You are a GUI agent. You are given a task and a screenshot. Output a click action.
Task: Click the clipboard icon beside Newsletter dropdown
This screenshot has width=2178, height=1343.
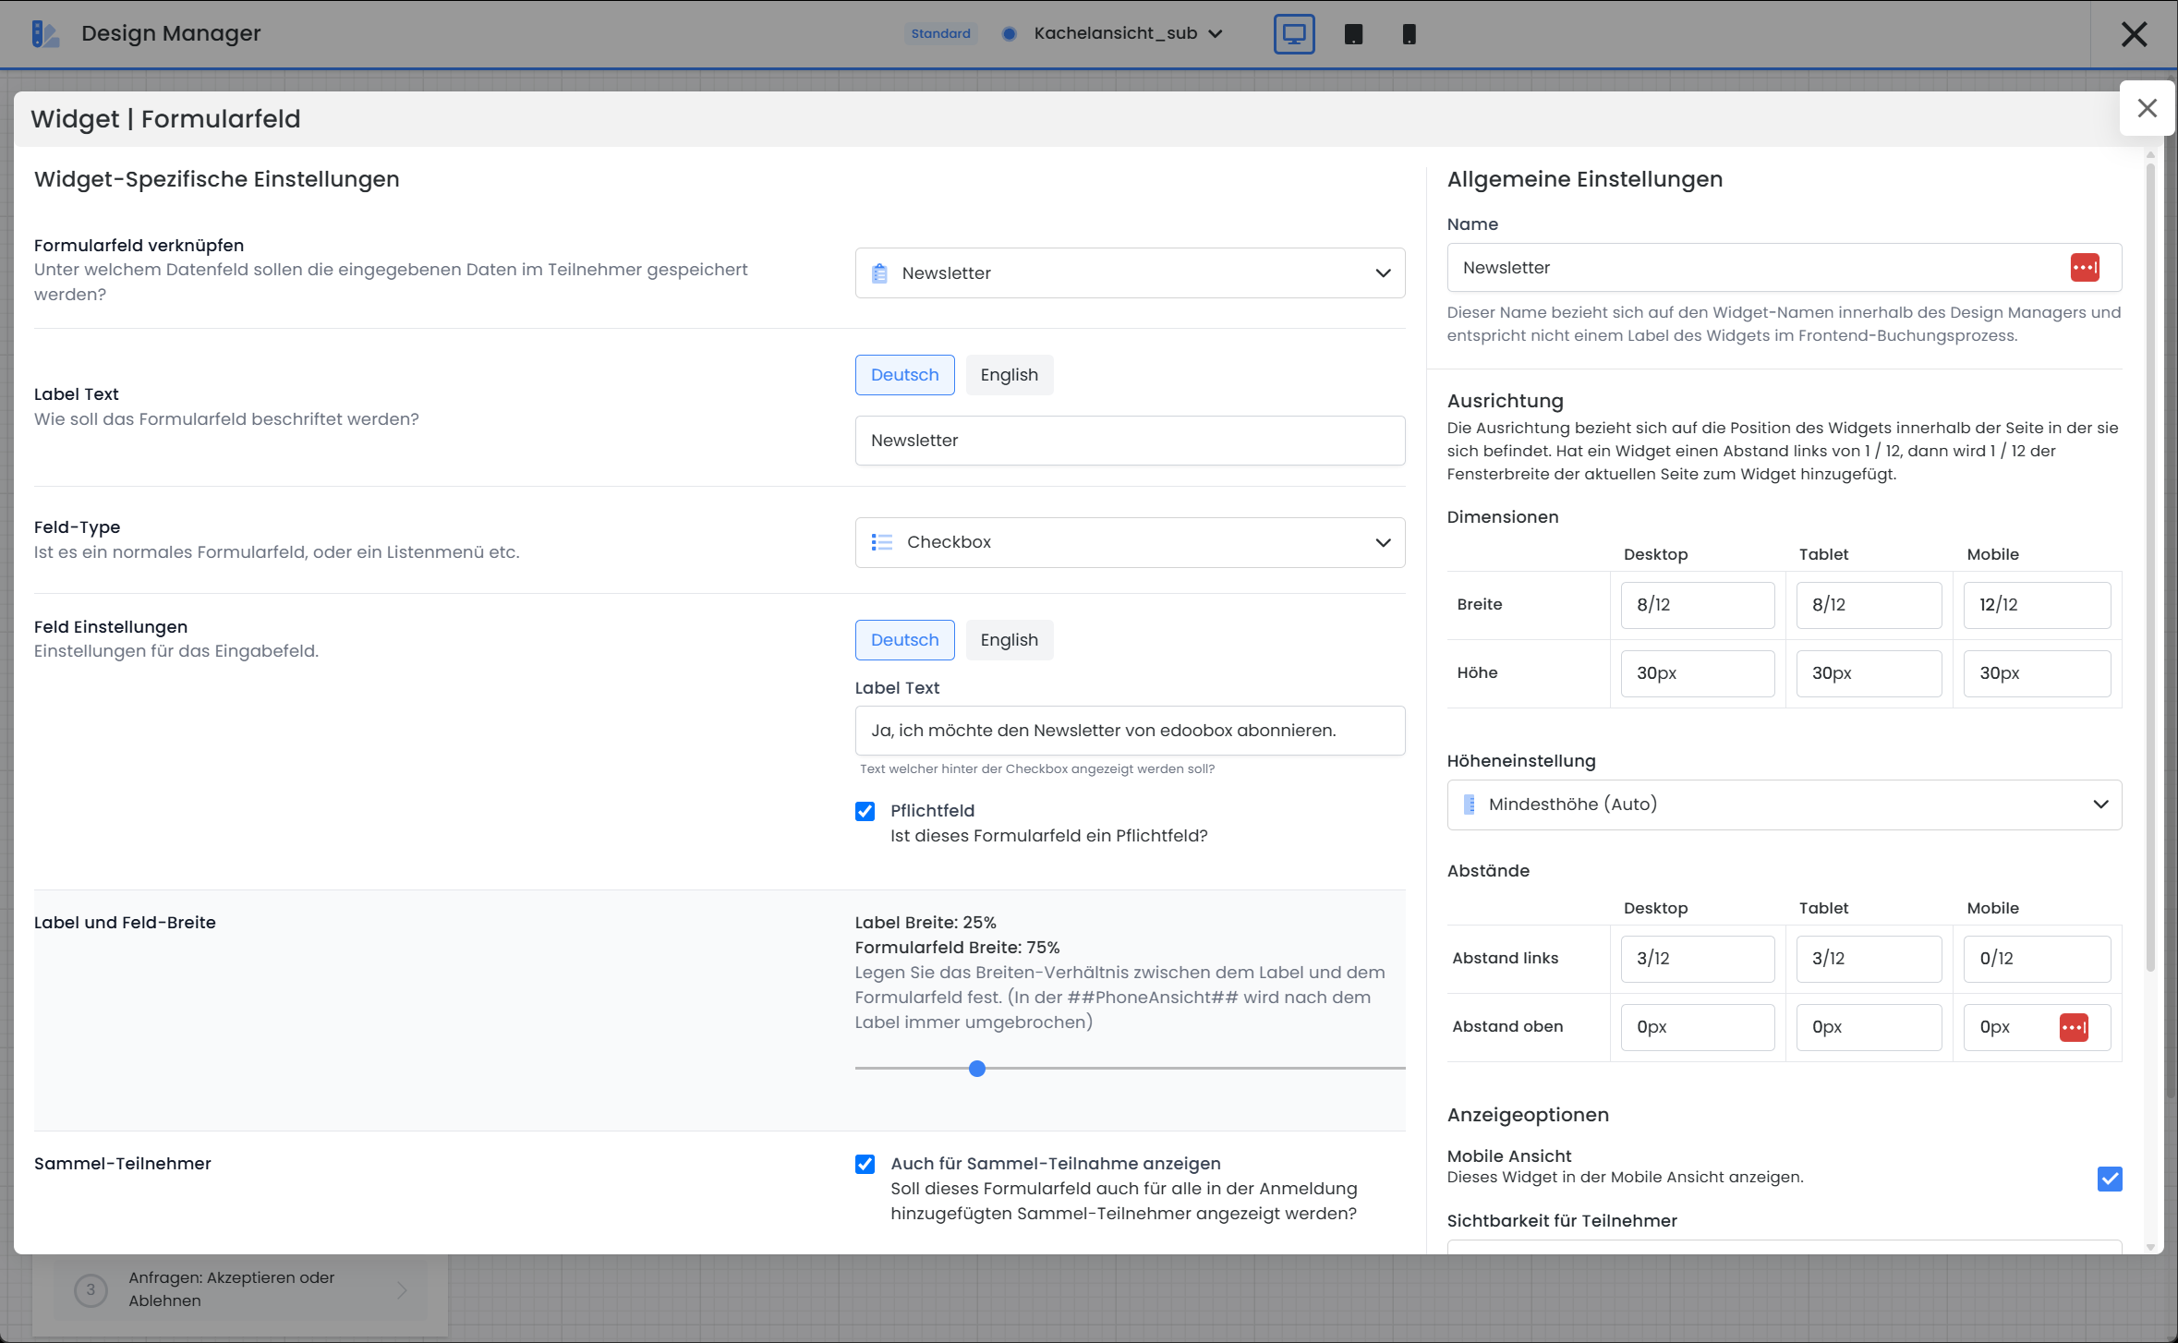(879, 273)
